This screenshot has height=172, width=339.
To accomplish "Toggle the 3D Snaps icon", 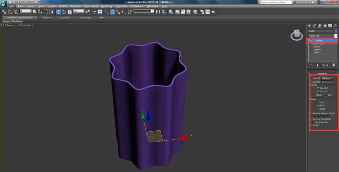I will (106, 12).
